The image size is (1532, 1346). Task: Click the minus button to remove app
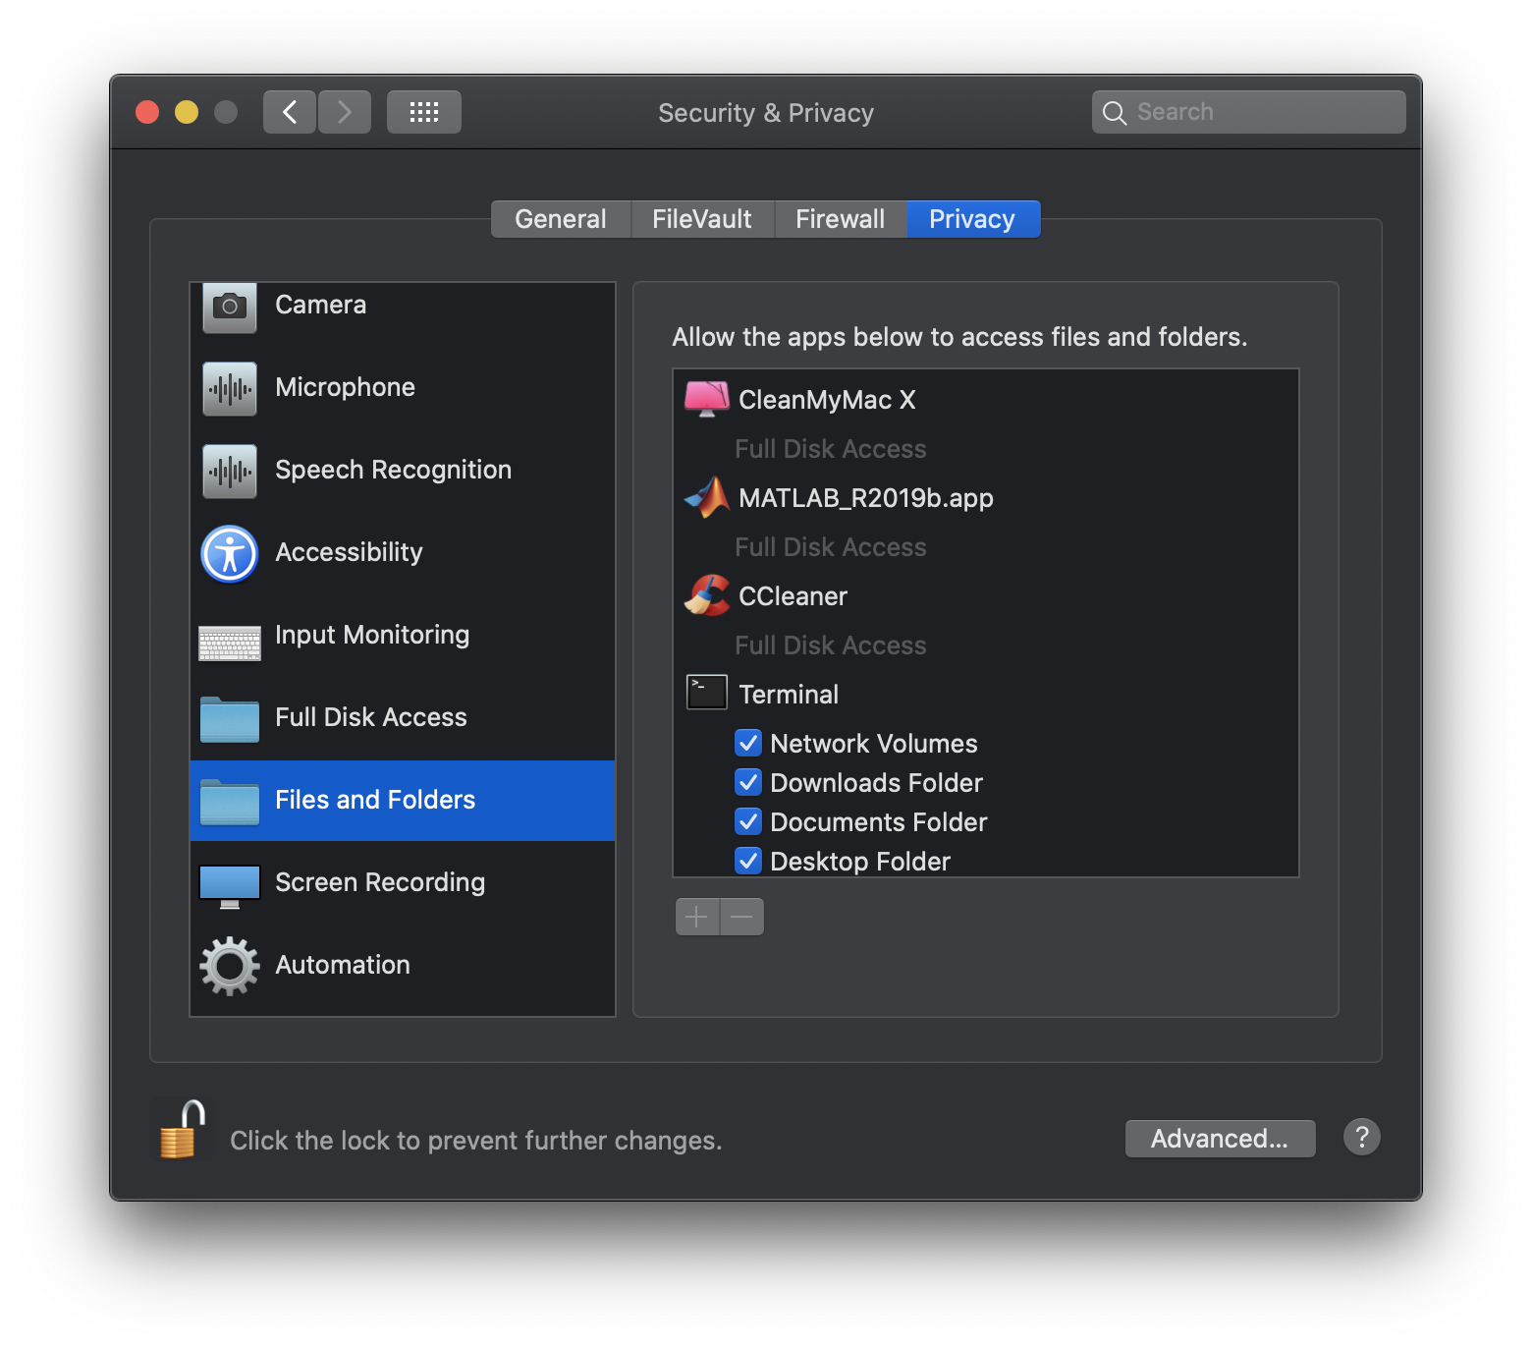(742, 917)
